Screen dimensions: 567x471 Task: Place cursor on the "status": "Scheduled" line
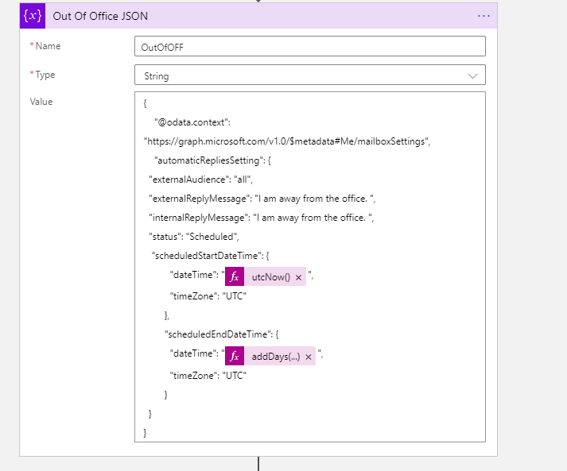click(193, 236)
